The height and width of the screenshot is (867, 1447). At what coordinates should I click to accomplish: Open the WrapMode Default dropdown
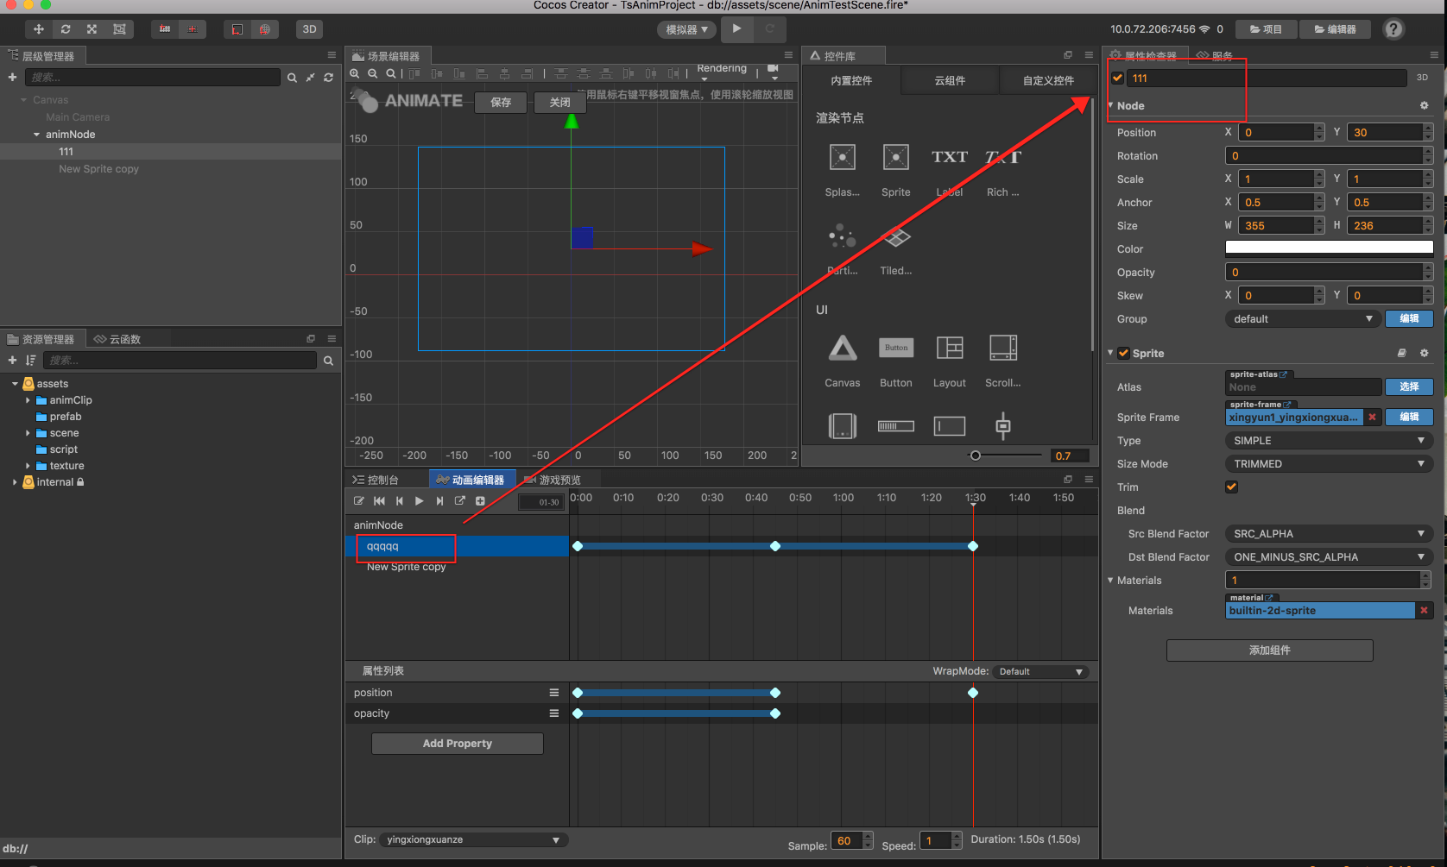1040,672
